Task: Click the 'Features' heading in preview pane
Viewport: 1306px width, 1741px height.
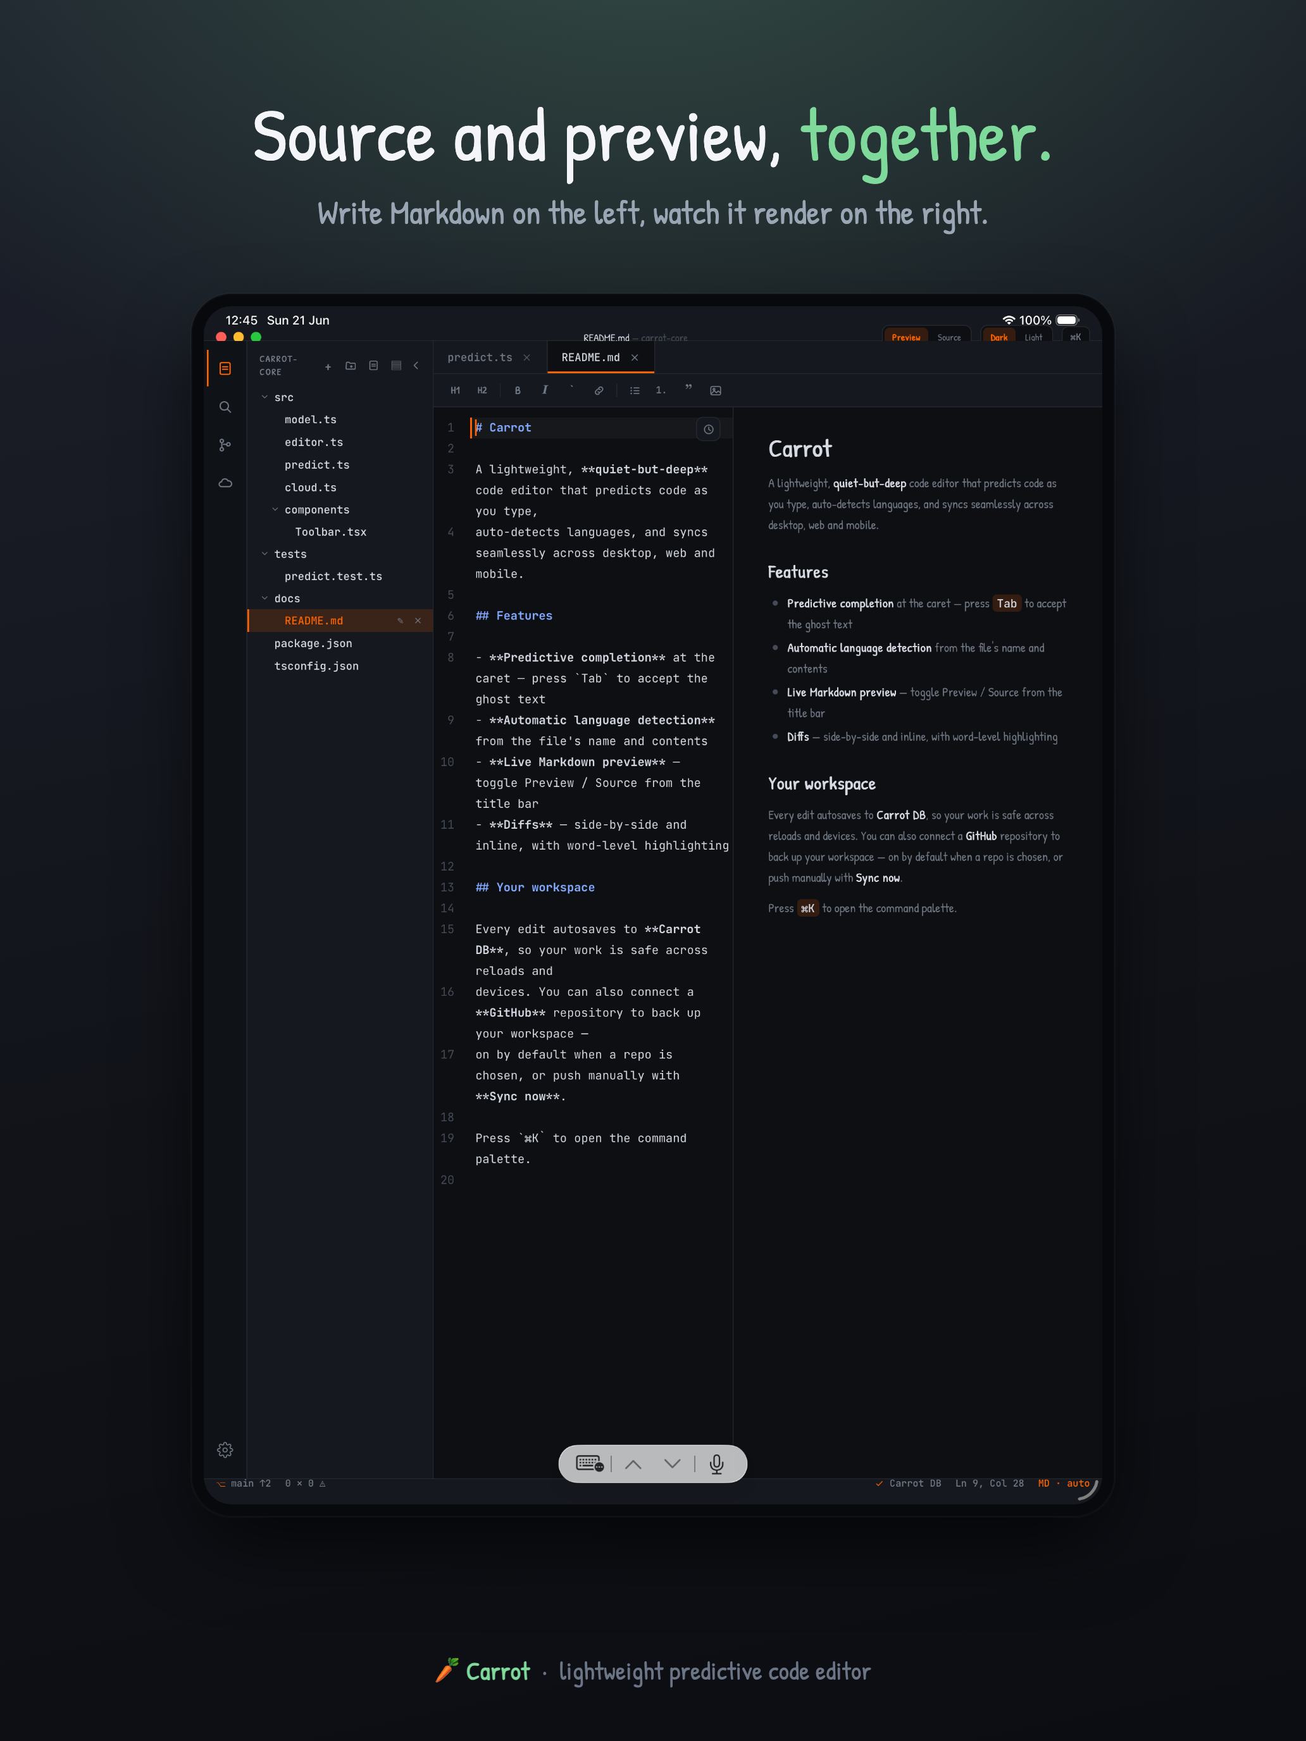Action: point(799,572)
